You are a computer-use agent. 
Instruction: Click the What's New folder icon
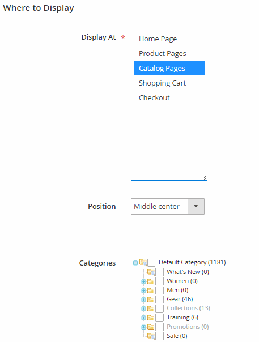click(x=151, y=272)
